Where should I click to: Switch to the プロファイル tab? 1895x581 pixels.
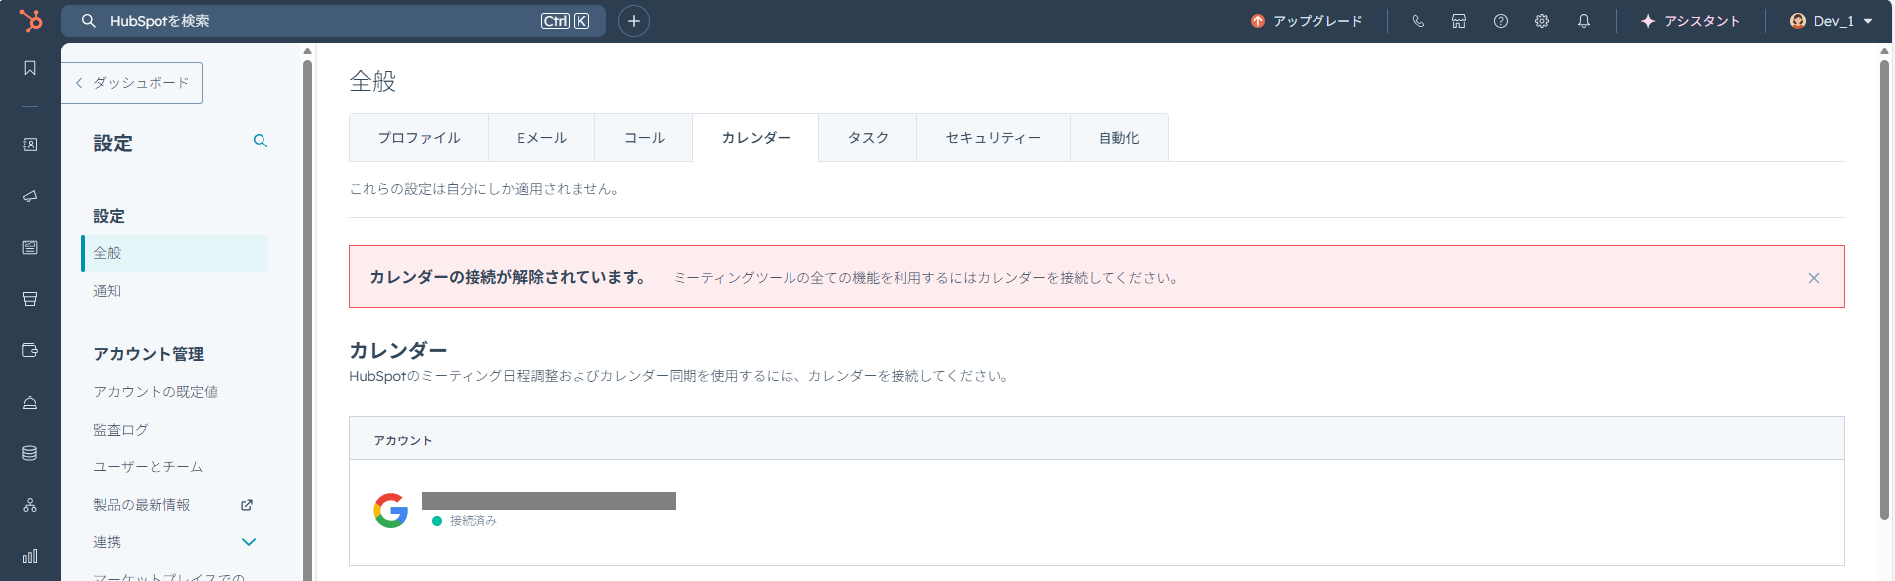[x=419, y=138]
